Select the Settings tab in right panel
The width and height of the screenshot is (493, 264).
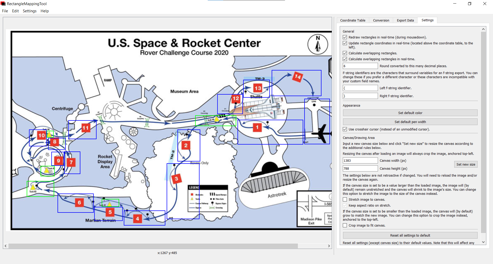tap(428, 20)
